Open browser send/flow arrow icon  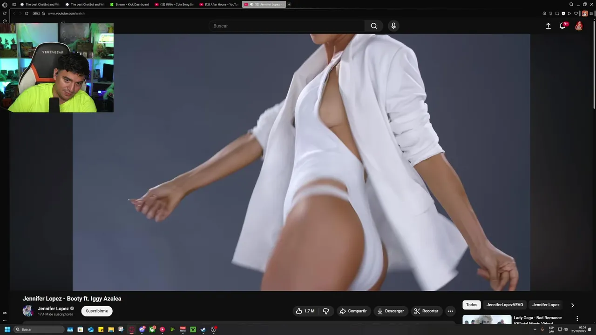click(569, 13)
